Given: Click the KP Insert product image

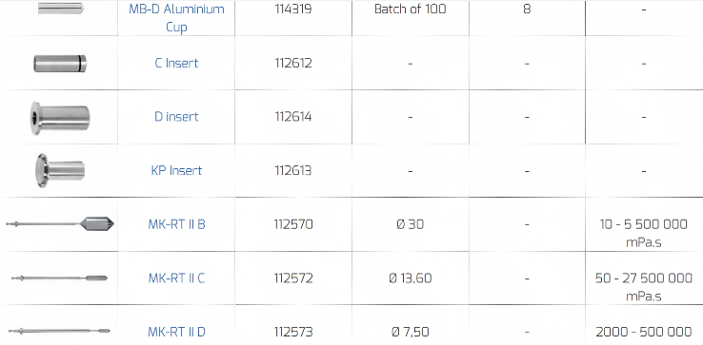Looking at the screenshot, I should click(x=60, y=170).
